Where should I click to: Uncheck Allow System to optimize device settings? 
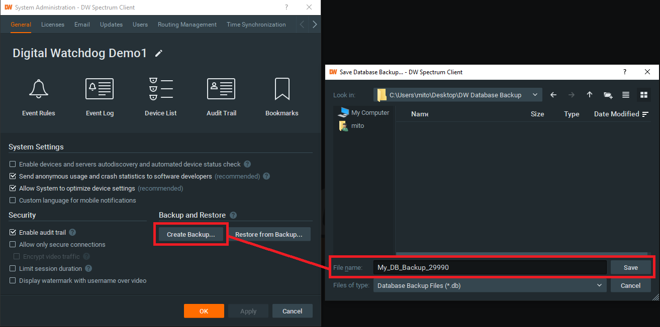click(13, 188)
